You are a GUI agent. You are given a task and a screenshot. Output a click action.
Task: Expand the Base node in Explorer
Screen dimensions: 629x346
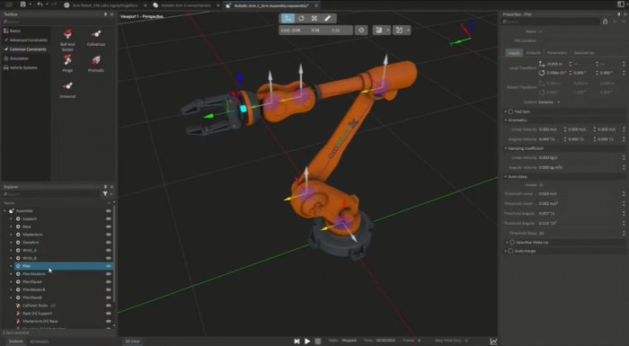click(11, 226)
